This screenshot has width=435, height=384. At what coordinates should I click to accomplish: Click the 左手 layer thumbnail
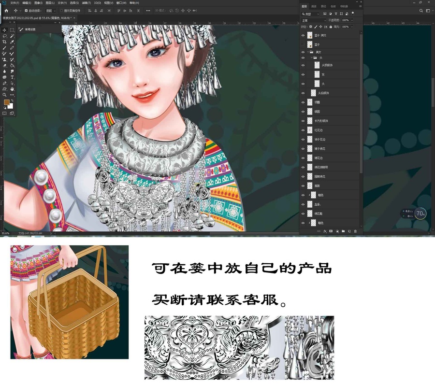pyautogui.click(x=310, y=205)
